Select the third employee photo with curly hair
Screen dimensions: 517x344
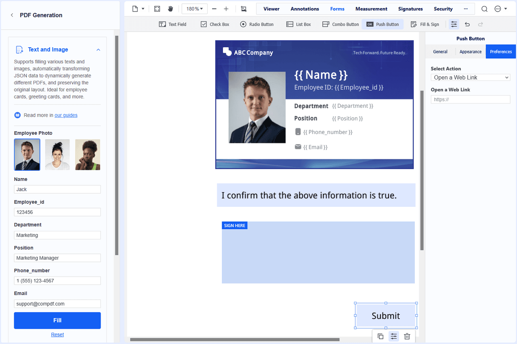(x=88, y=155)
